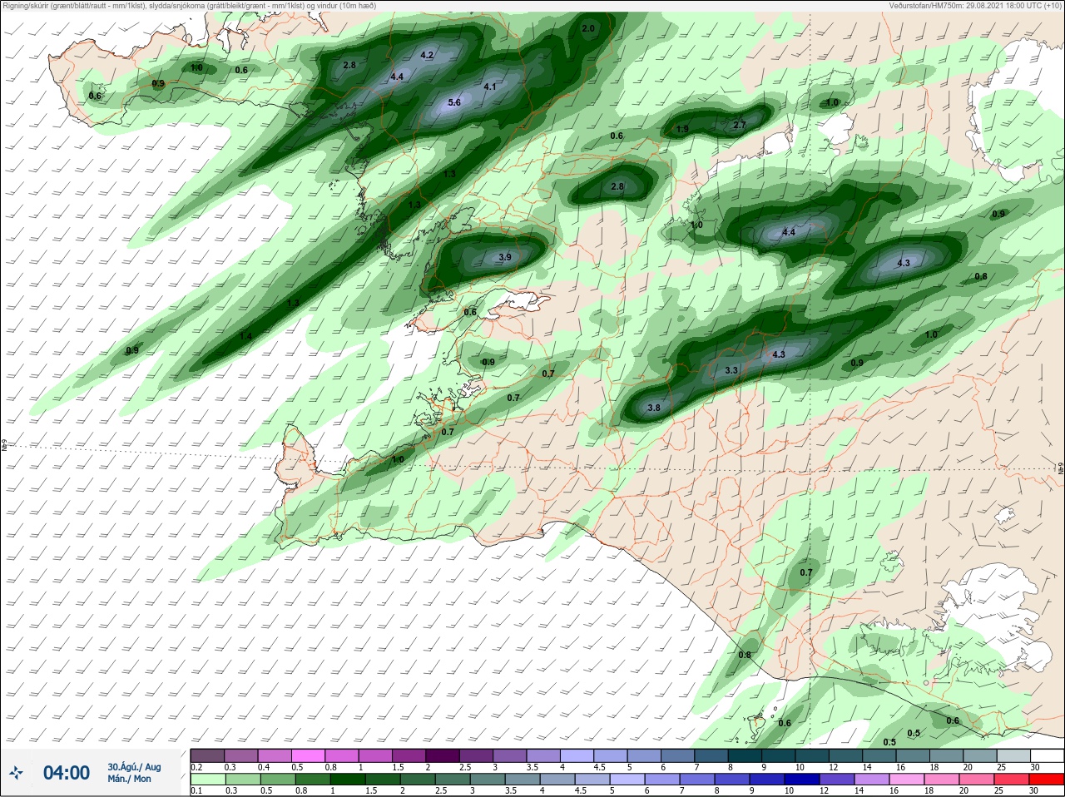The image size is (1065, 797).
Task: Click the 2.7 precipitation value
Action: tap(740, 125)
